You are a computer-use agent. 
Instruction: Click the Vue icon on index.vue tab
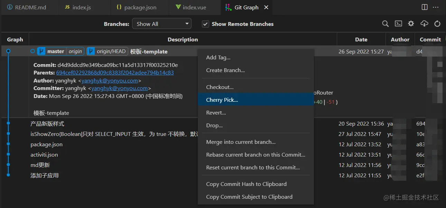pyautogui.click(x=178, y=7)
